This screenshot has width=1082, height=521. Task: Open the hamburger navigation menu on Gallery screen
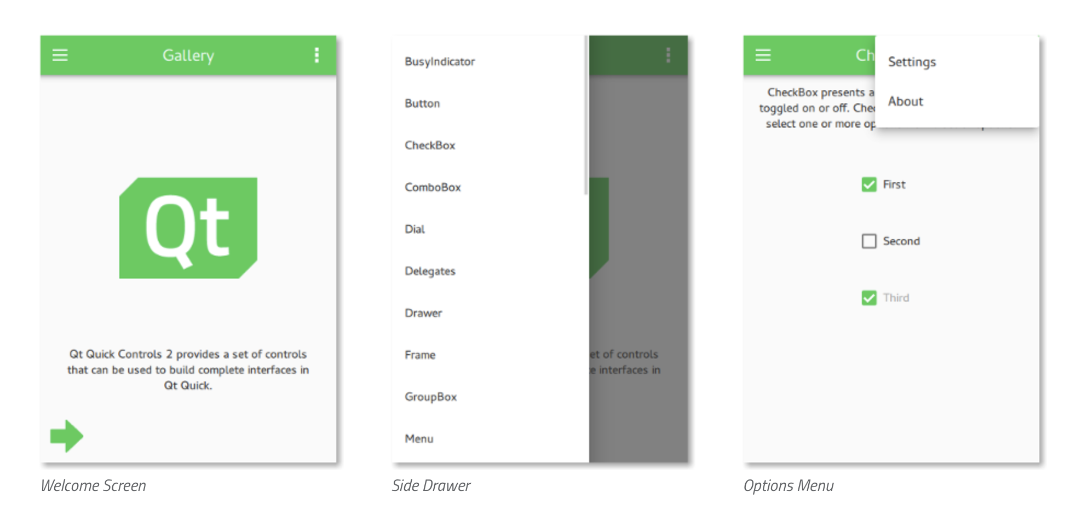coord(60,55)
